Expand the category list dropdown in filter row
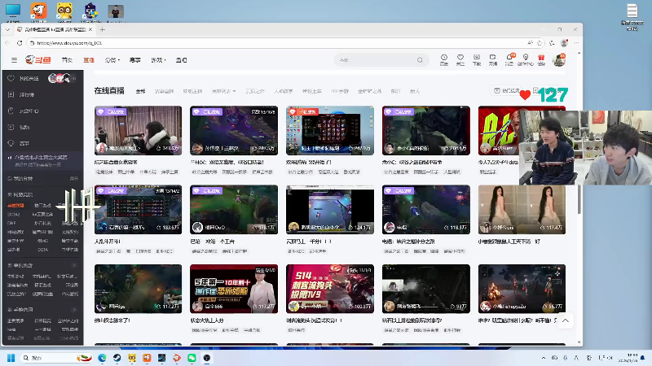The width and height of the screenshot is (652, 366). point(222,91)
